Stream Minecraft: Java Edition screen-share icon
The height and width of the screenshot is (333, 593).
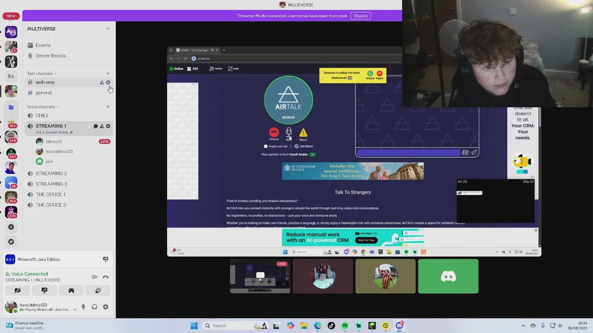[106, 259]
